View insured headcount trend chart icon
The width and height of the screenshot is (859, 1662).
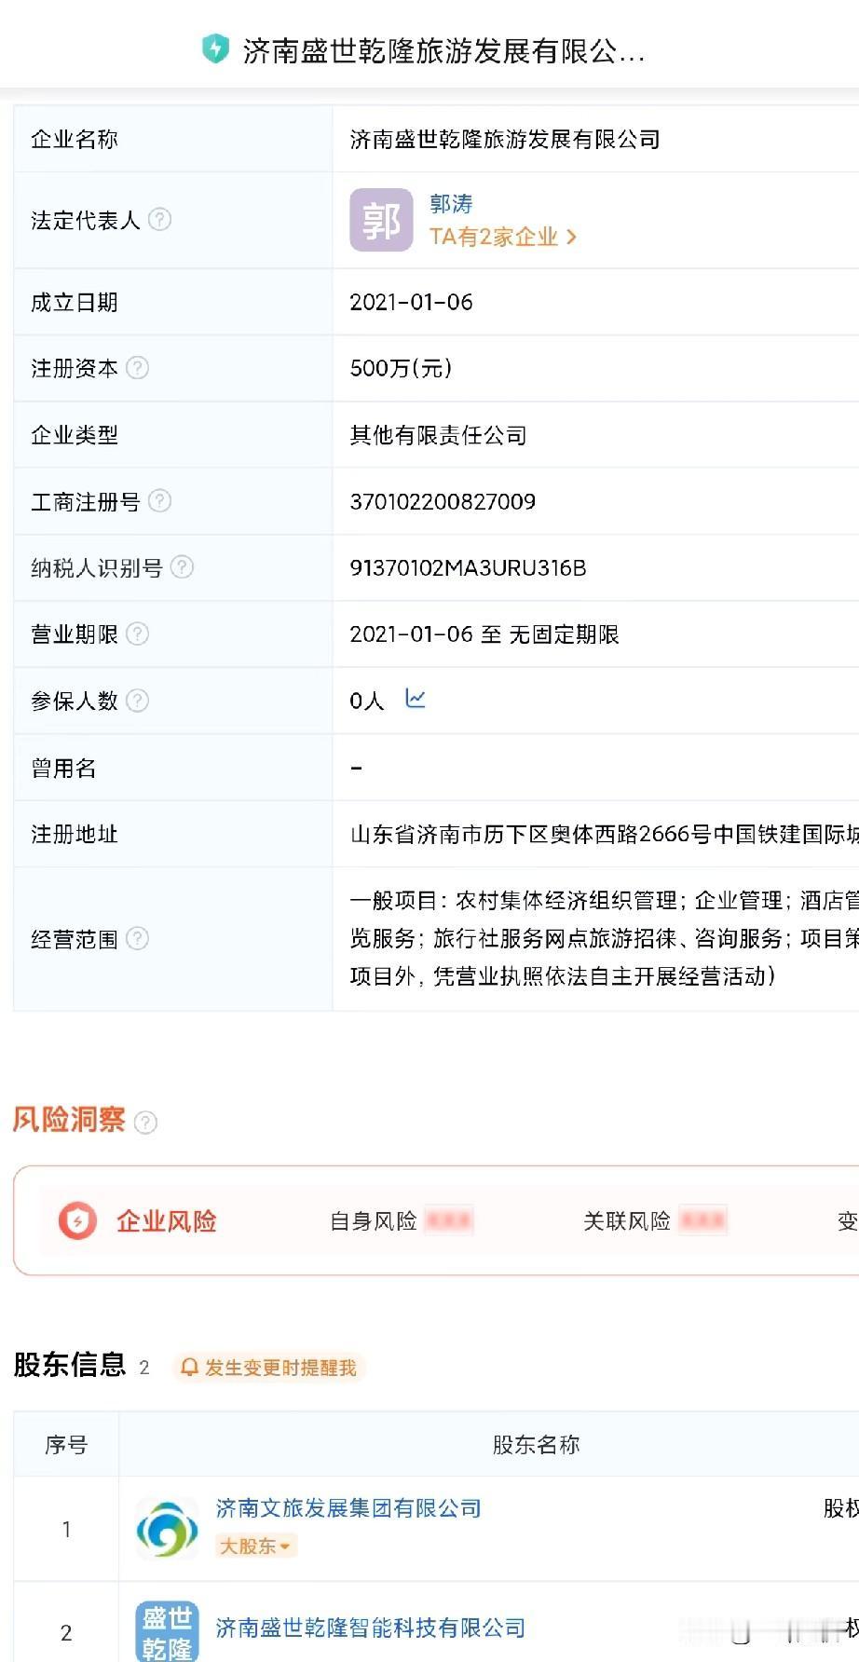point(416,698)
